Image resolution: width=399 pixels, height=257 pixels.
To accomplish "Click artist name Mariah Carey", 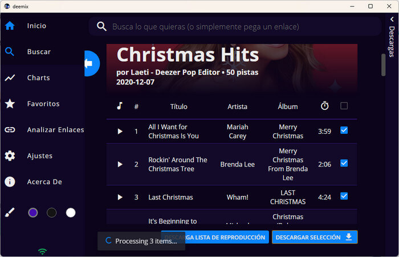I will [238, 131].
